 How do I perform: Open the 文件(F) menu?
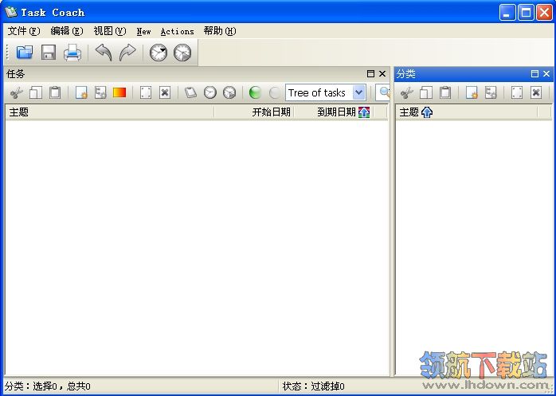pyautogui.click(x=24, y=31)
